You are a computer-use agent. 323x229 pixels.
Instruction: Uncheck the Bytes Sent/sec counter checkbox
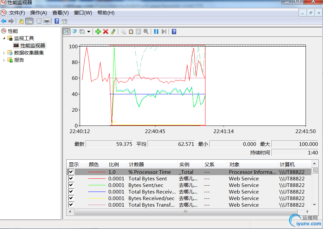tap(71, 185)
